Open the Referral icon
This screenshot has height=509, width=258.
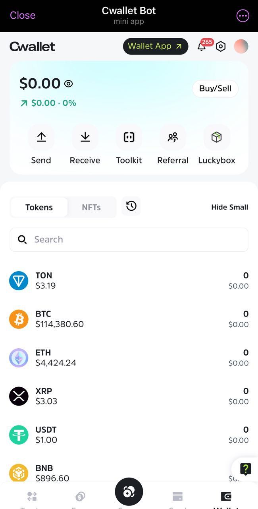tap(173, 137)
